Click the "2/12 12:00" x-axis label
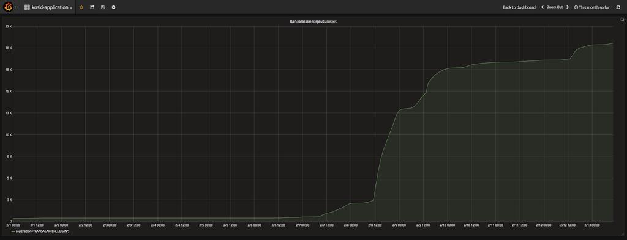Viewport: 627px width, 240px height. click(568, 225)
